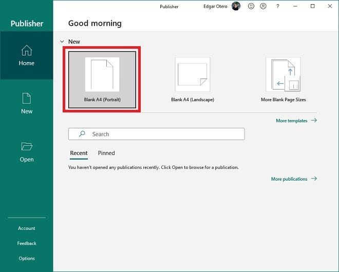Choose the Blank A4 (Landscape) template
The height and width of the screenshot is (272, 339).
coord(193,80)
